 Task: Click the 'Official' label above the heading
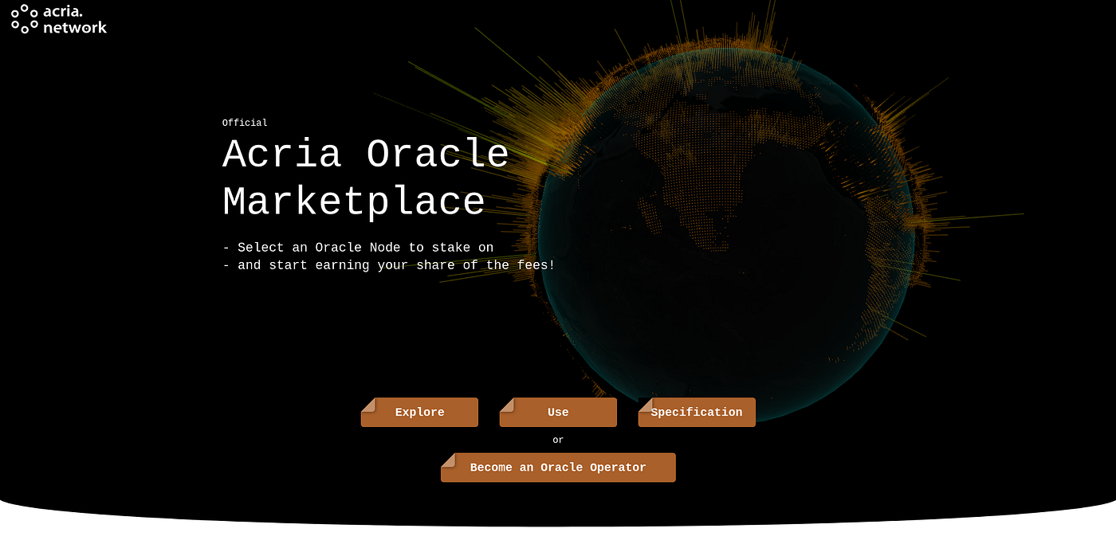click(x=245, y=123)
